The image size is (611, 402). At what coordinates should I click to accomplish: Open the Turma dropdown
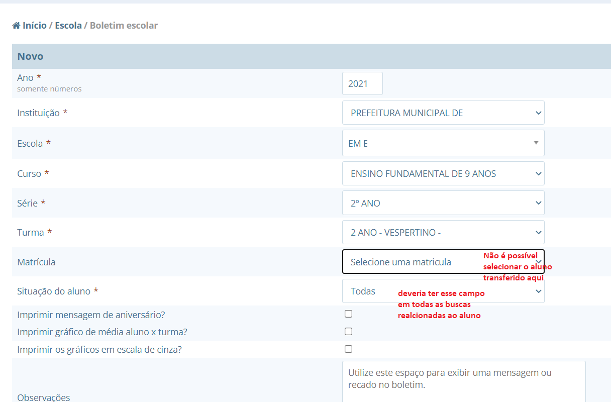(x=443, y=232)
